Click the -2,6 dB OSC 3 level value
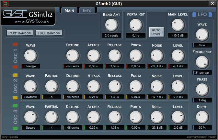The height and width of the screenshot is (140, 218). (178, 128)
